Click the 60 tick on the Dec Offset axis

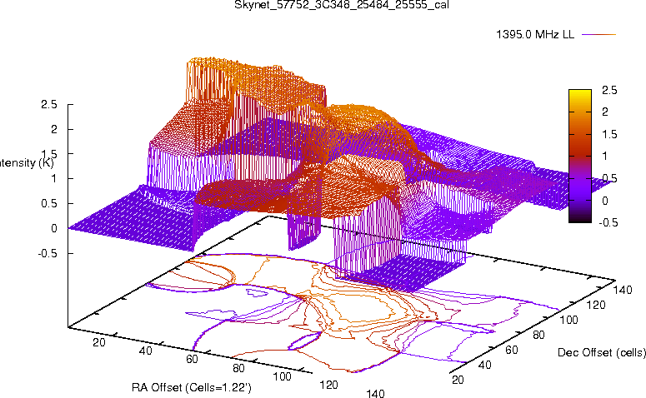click(512, 350)
